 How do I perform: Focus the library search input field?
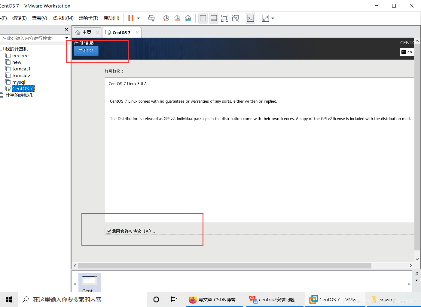click(32, 38)
